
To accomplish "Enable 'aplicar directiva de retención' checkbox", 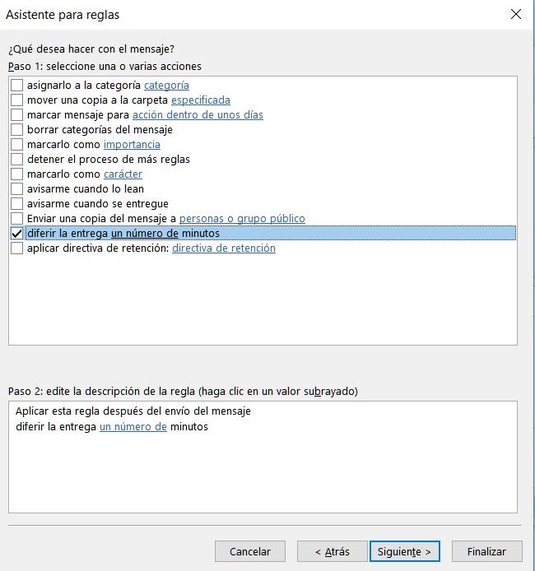I will point(17,248).
